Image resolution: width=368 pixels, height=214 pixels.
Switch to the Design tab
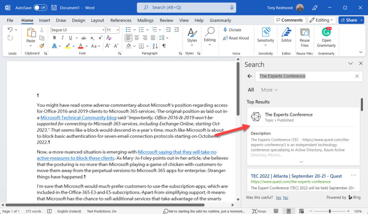[78, 20]
